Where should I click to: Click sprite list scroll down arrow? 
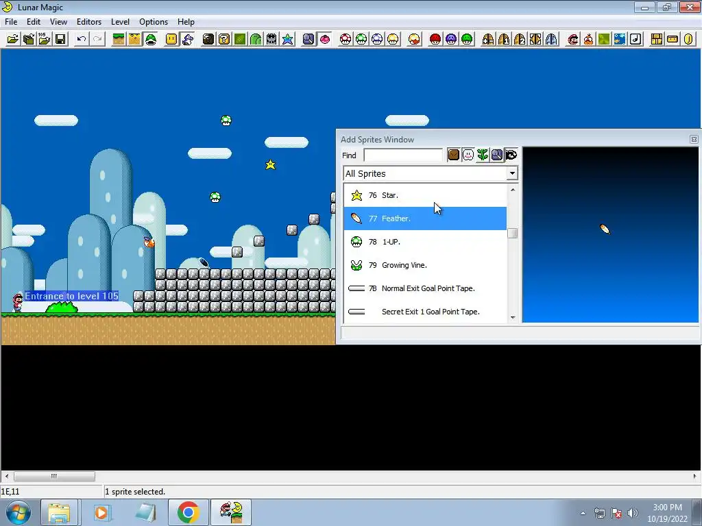click(513, 318)
